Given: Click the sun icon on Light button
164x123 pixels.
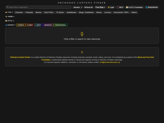Looking at the screenshot, I should (x=109, y=7).
